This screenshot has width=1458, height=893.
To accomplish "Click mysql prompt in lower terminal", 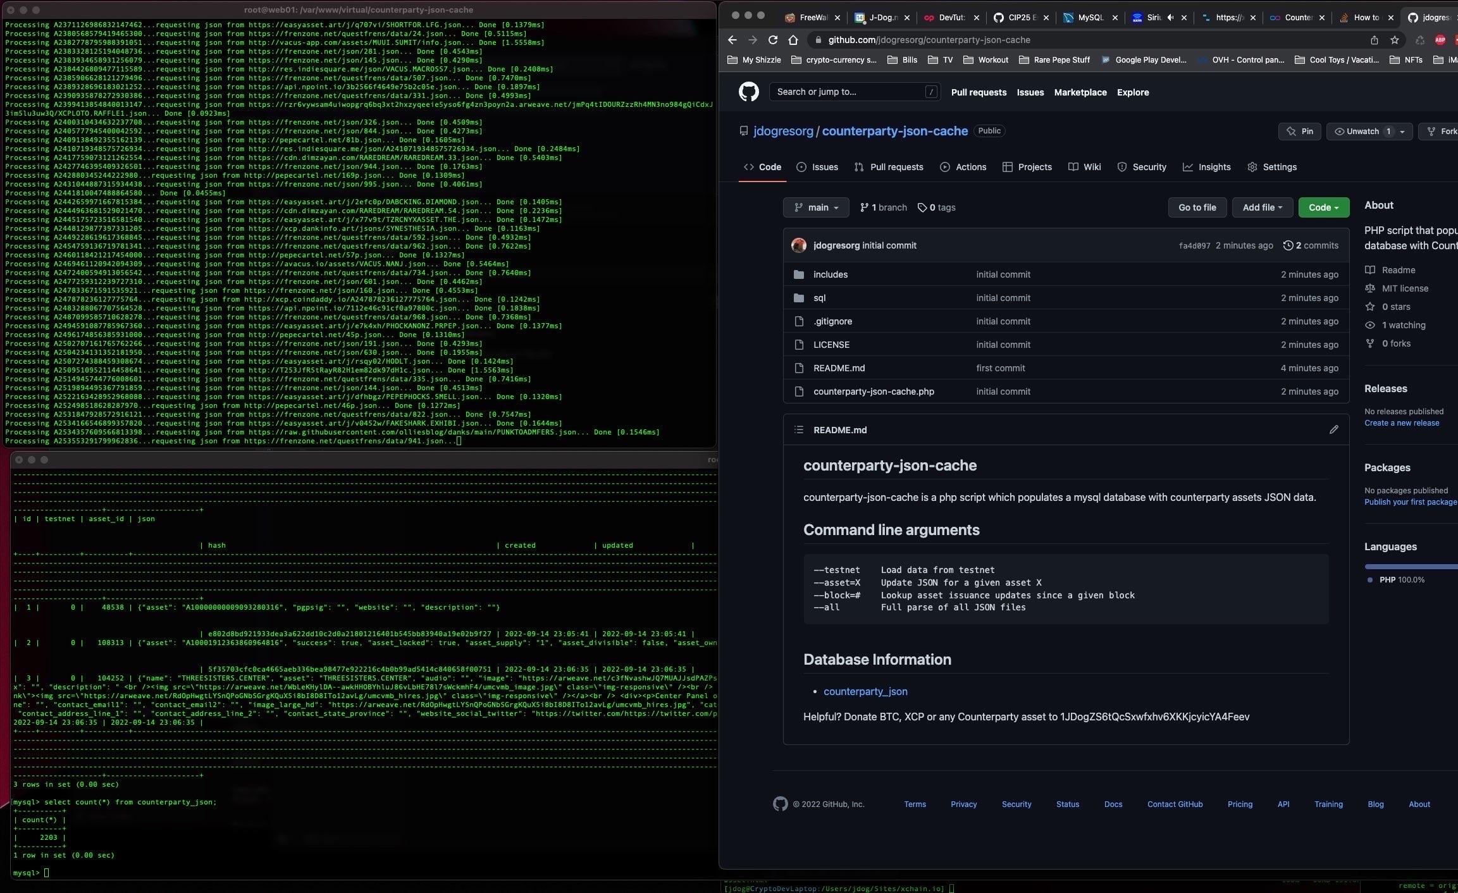I will click(31, 873).
